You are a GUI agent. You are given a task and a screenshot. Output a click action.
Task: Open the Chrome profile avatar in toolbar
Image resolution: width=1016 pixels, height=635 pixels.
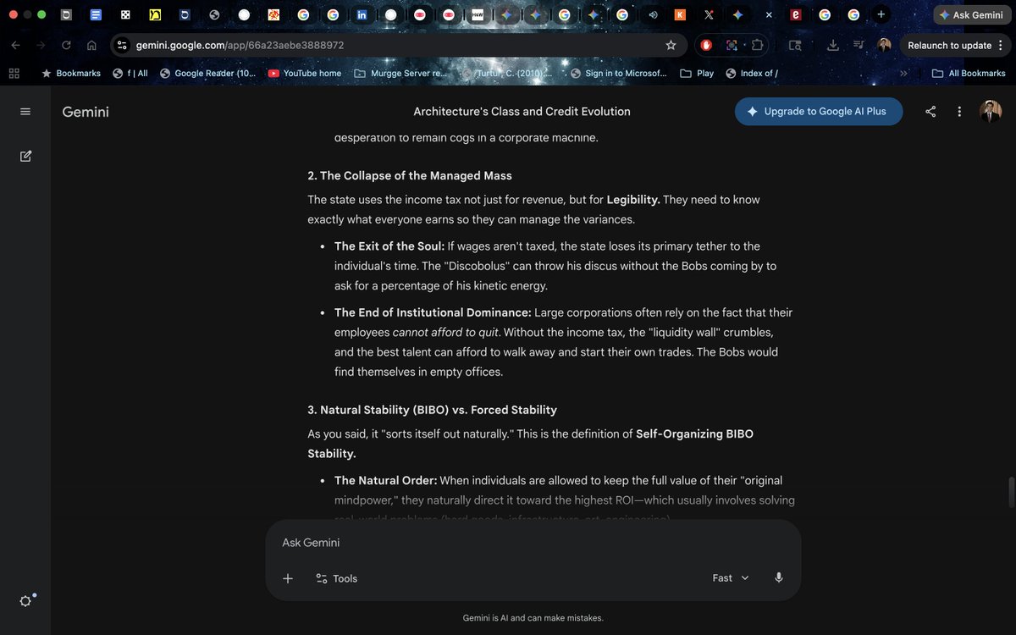884,45
